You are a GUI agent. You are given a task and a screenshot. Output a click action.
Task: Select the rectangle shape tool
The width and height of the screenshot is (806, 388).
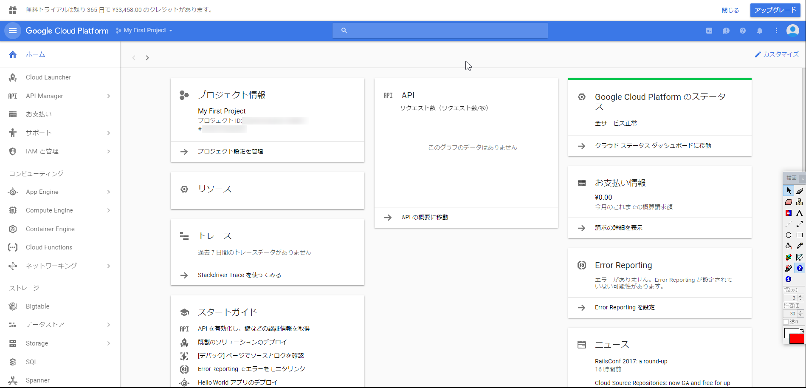click(x=800, y=235)
